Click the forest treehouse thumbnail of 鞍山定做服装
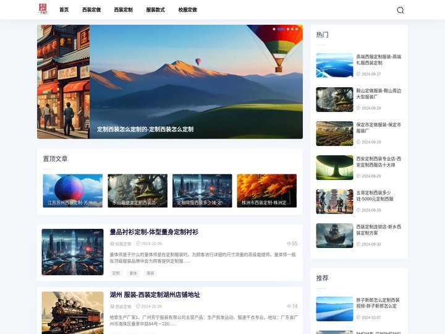 [334, 100]
